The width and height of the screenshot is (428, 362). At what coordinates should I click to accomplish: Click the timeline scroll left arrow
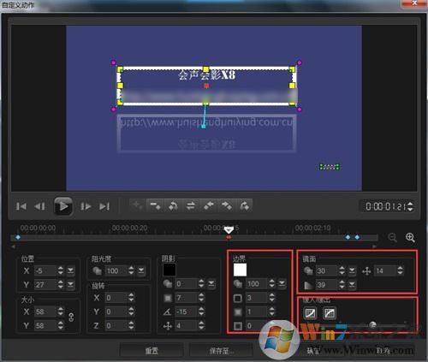click(x=13, y=246)
